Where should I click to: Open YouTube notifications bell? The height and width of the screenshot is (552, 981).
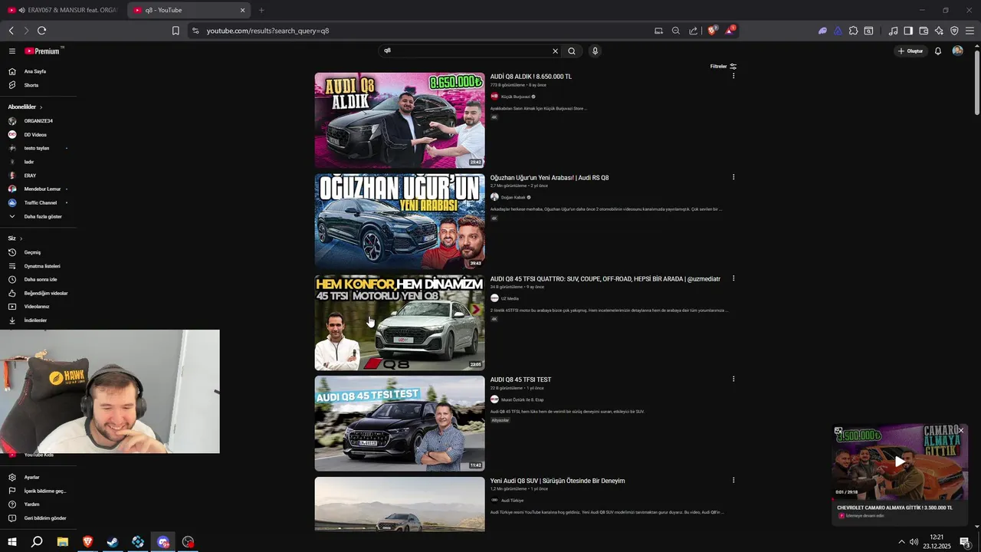pos(938,51)
